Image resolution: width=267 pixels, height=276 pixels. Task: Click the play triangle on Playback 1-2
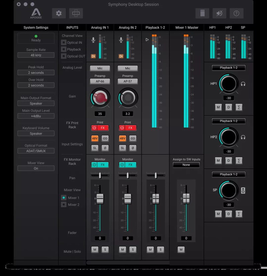tap(147, 40)
